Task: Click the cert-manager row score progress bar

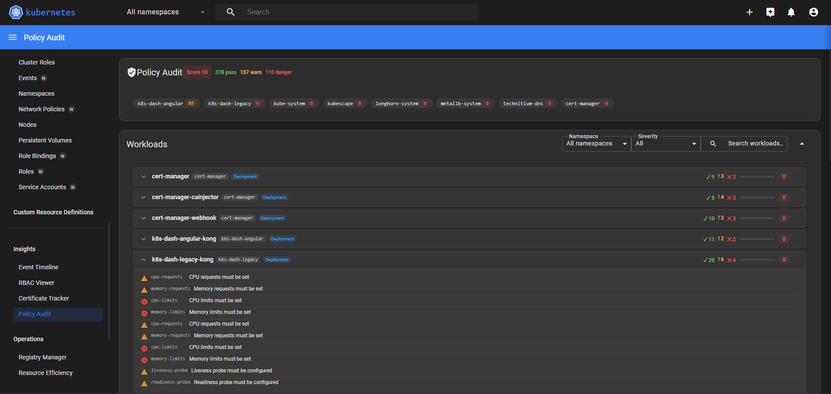Action: (757, 177)
